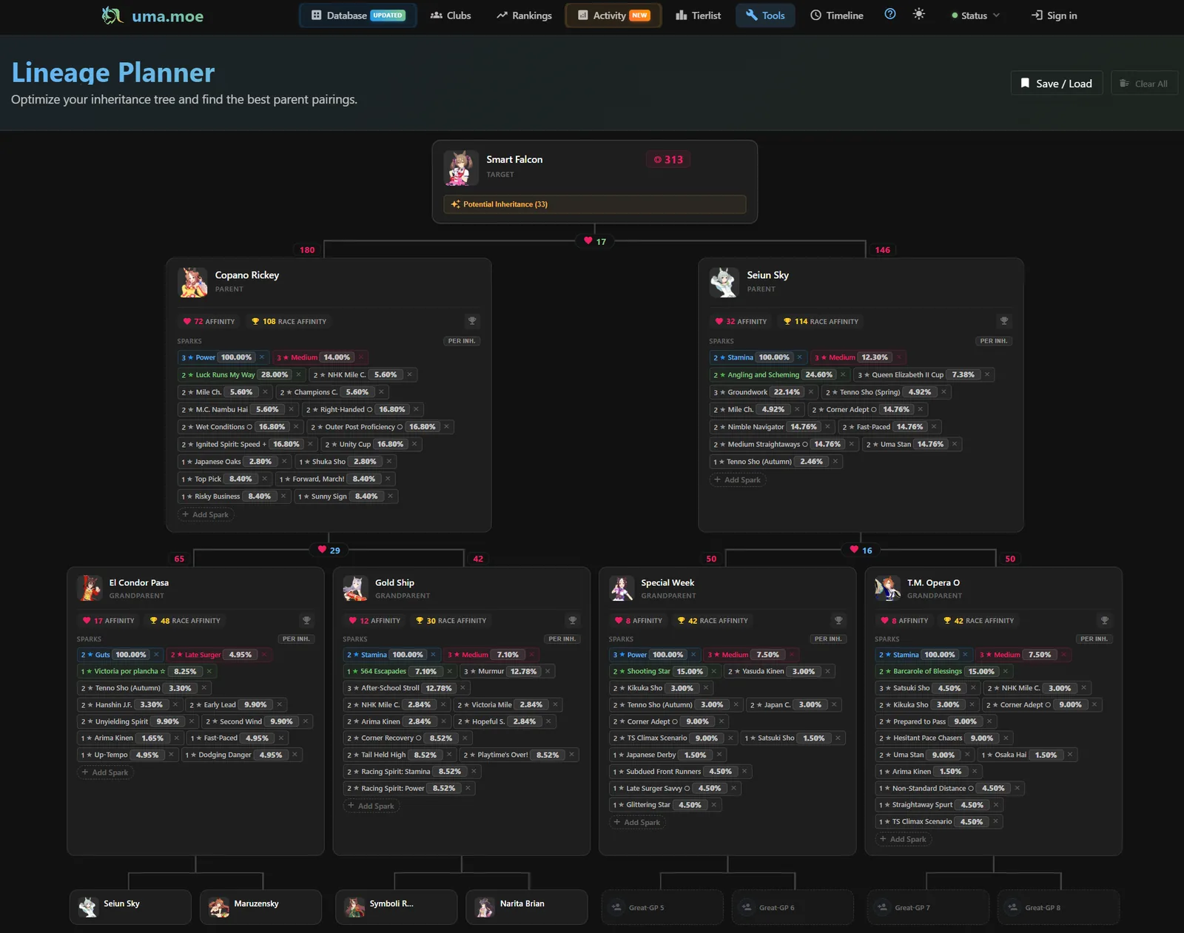Remove Nimble Navigator spark

click(828, 427)
